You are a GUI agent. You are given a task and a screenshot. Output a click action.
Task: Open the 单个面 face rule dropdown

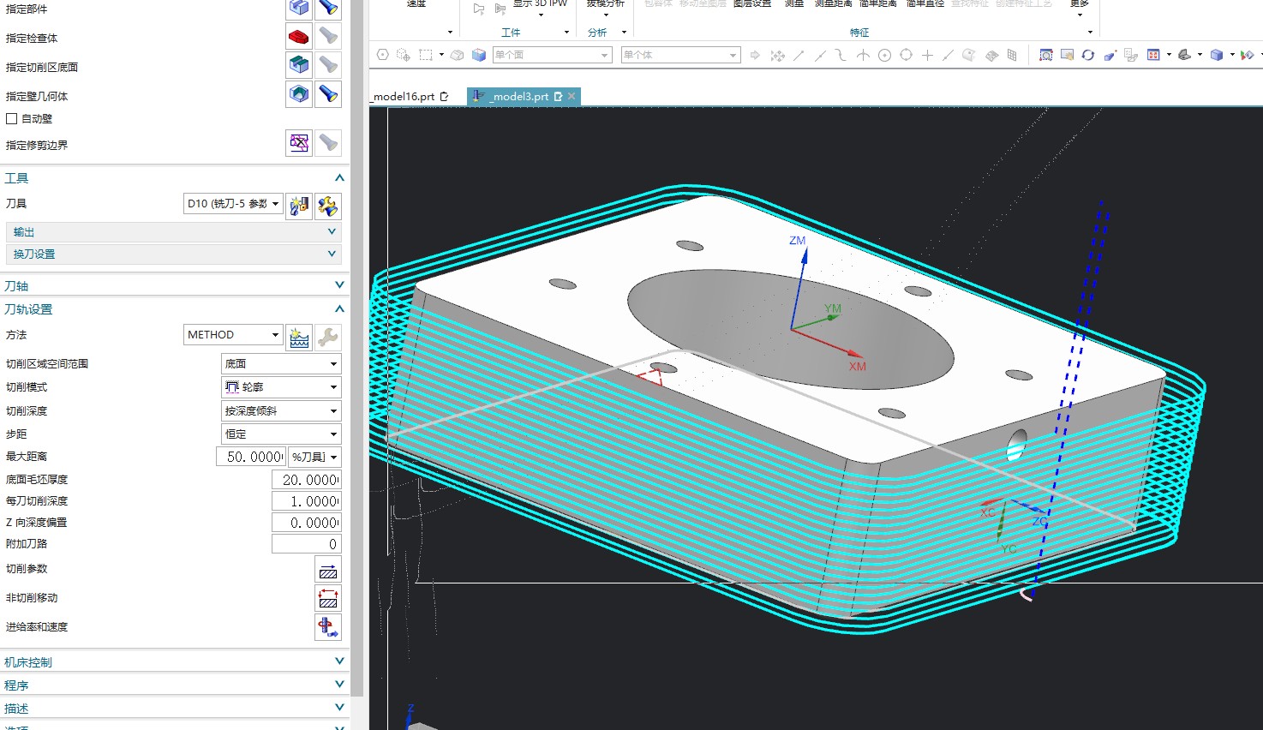(x=552, y=55)
